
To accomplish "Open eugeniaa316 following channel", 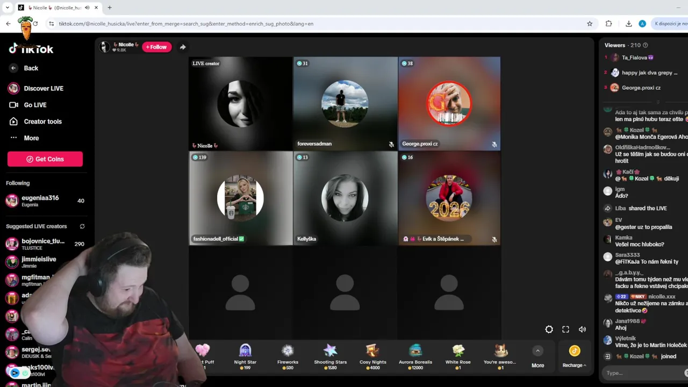I will point(45,200).
